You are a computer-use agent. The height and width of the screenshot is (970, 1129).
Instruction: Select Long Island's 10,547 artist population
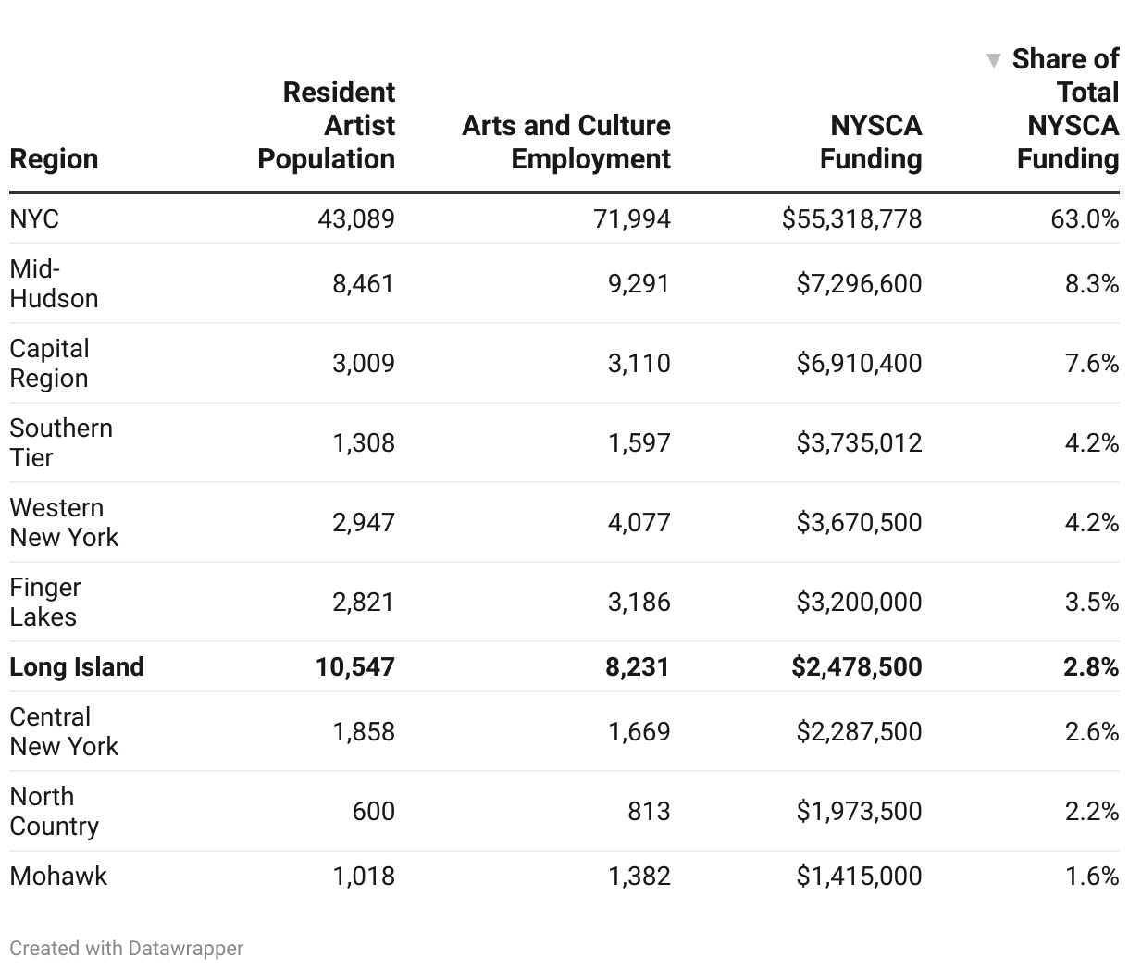354,667
